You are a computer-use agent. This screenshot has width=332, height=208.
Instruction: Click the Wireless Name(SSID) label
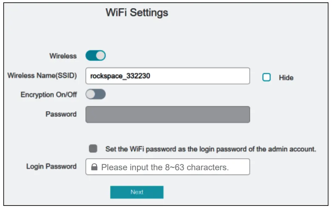(x=42, y=76)
